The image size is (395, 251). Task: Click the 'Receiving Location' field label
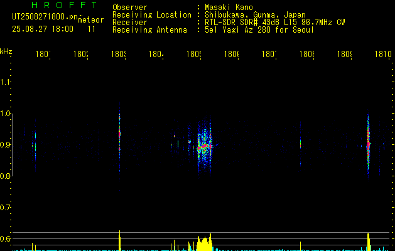pos(152,15)
